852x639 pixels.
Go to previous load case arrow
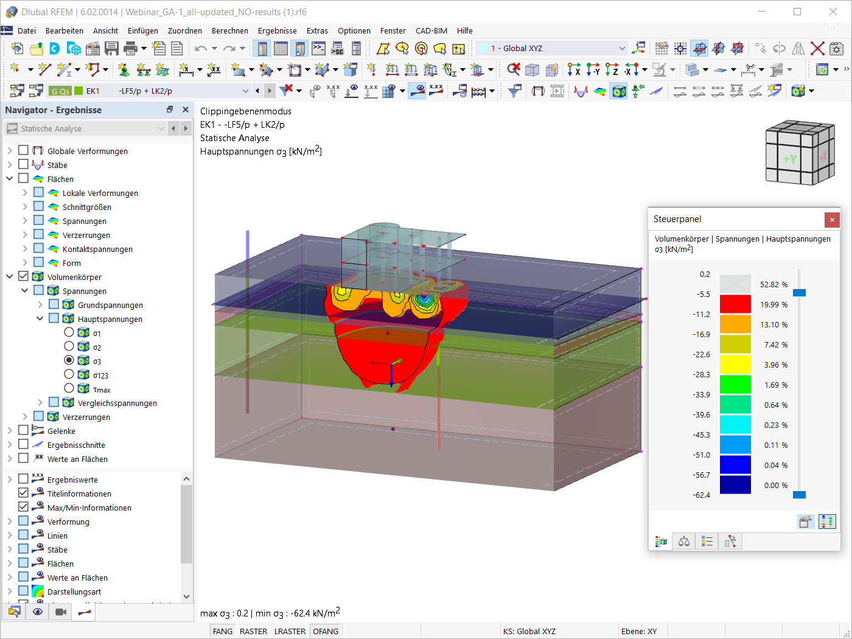[257, 91]
